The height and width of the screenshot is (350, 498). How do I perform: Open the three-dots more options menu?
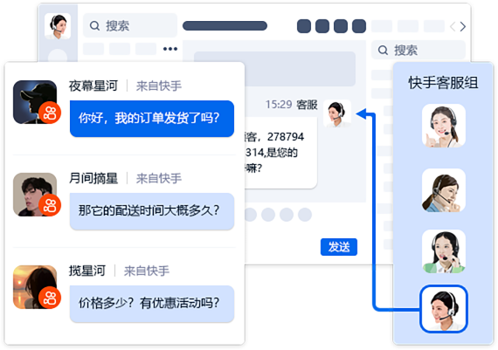(170, 49)
